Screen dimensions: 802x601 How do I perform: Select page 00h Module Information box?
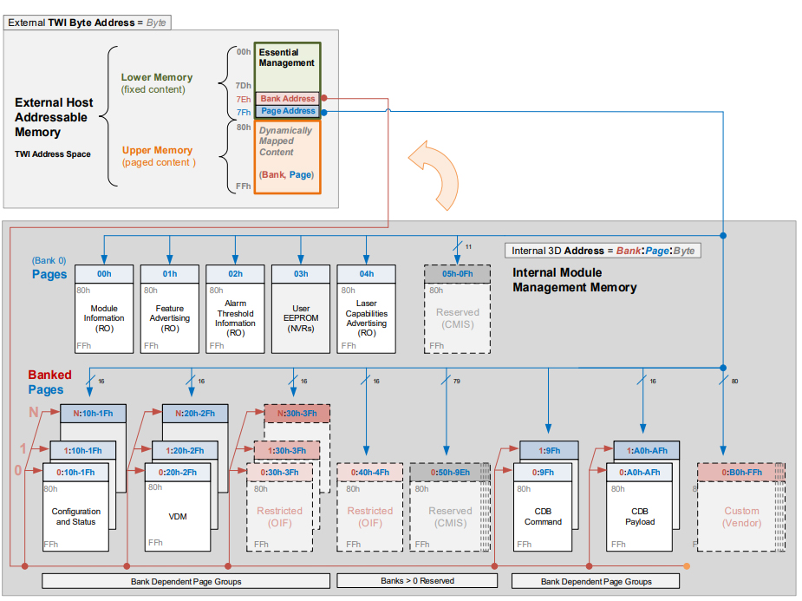(x=104, y=309)
